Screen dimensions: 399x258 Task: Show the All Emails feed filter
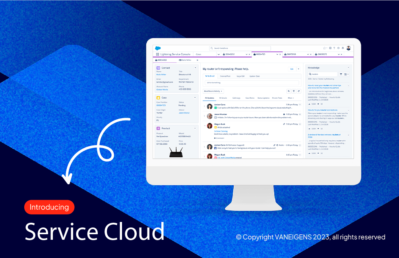tap(223, 98)
